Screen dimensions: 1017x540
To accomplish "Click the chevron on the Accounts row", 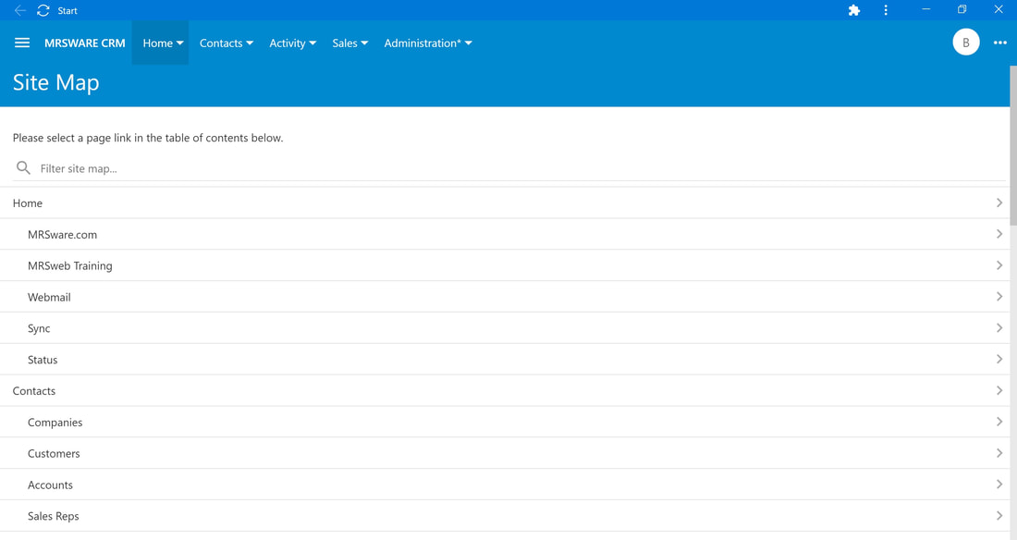I will (x=999, y=485).
